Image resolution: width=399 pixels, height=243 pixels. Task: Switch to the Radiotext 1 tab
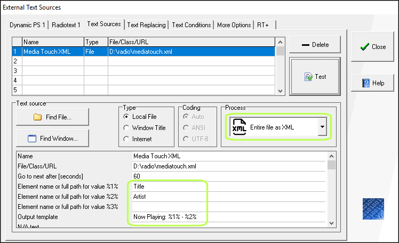point(66,25)
